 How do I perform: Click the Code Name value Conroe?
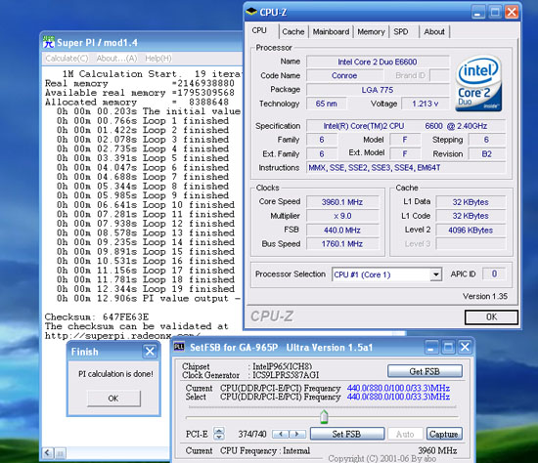(344, 76)
